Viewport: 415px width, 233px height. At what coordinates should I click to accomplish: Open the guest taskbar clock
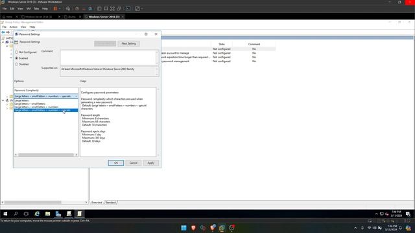tap(396, 214)
